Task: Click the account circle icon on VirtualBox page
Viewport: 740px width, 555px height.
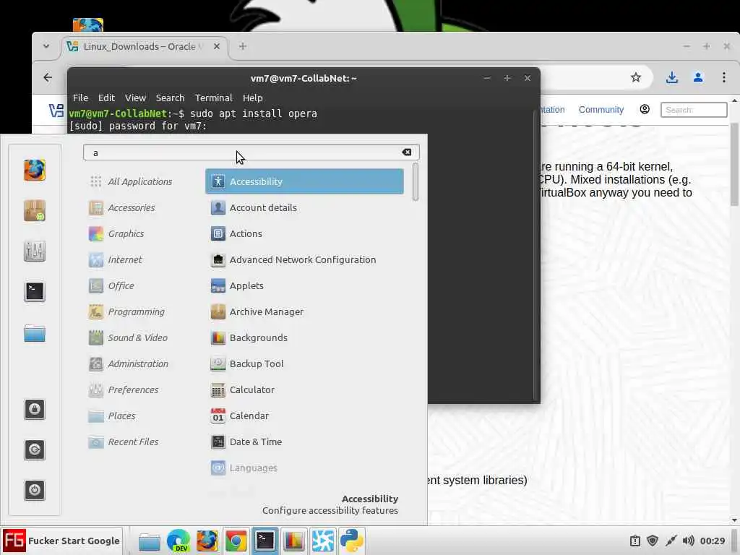Action: (644, 110)
